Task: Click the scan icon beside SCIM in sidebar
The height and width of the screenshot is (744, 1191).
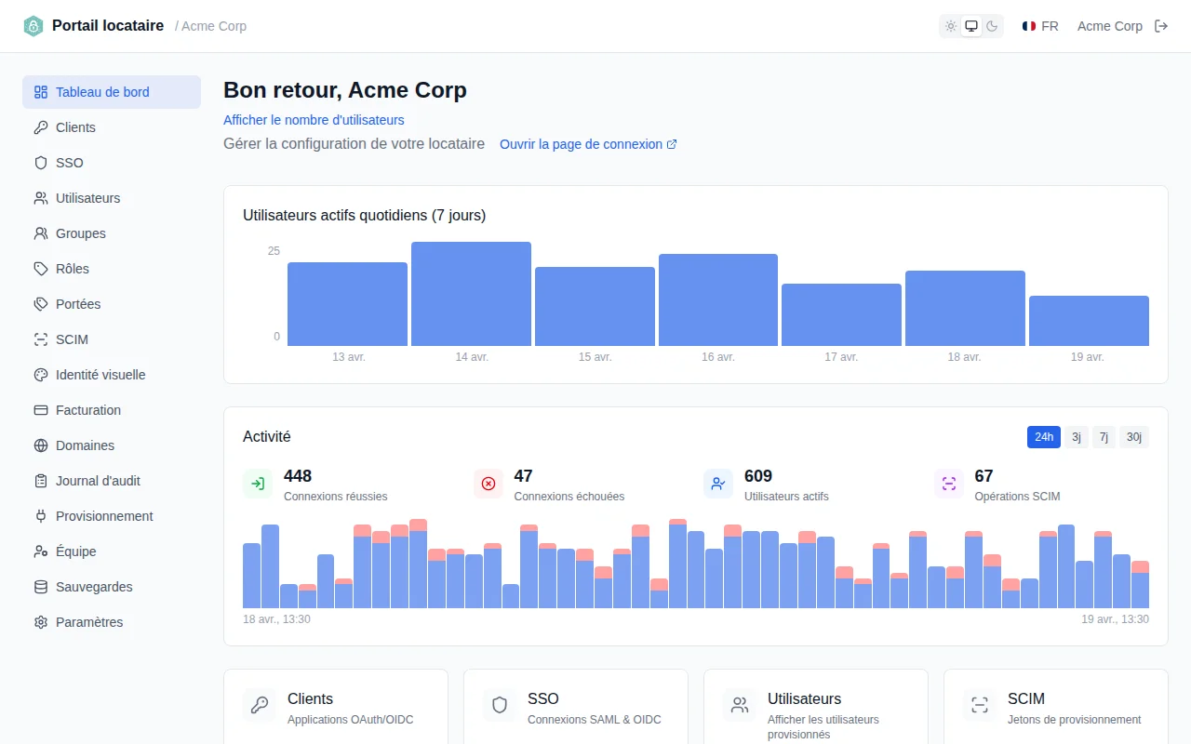Action: (41, 339)
